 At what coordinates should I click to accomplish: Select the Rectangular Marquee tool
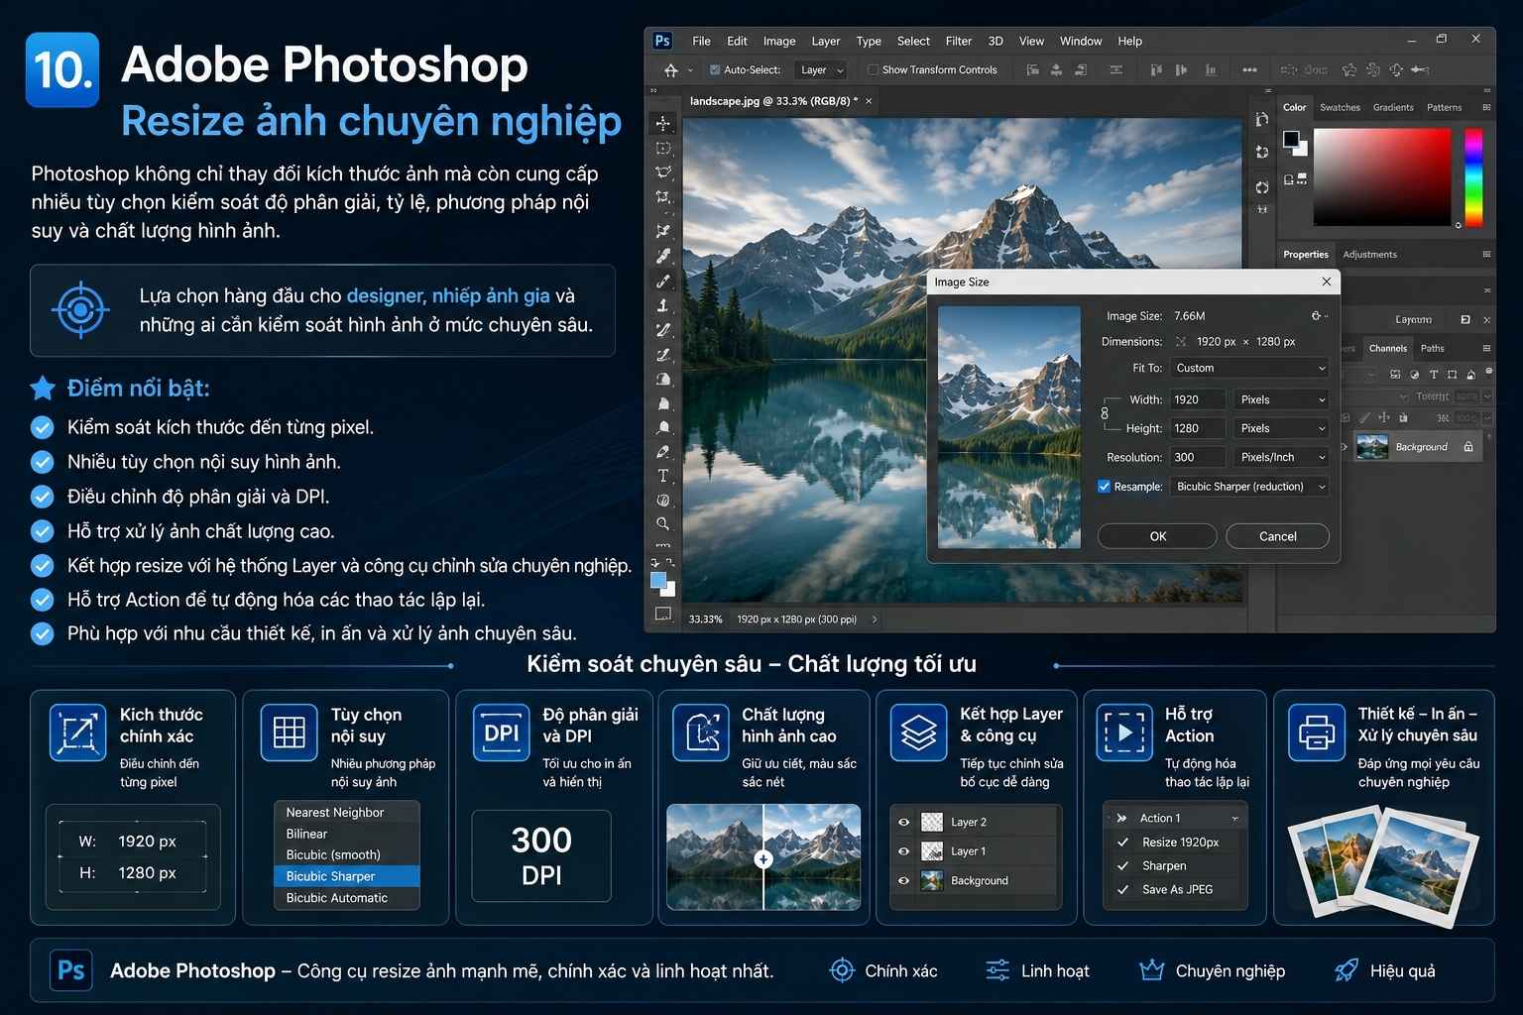click(x=663, y=148)
